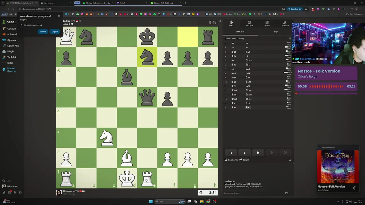Switch to Stream - Kick Dashboard tab

(166, 3)
